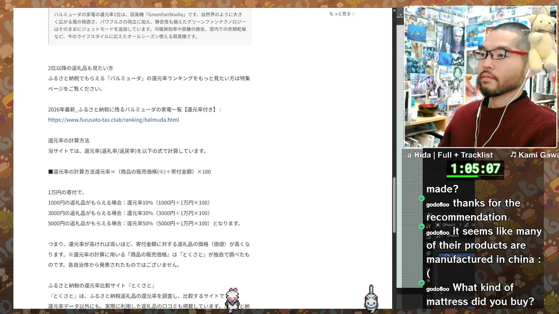
Task: Click the line 'ふるさと納税の還元率比較サイト『とくさと』'
Action: 102,286
